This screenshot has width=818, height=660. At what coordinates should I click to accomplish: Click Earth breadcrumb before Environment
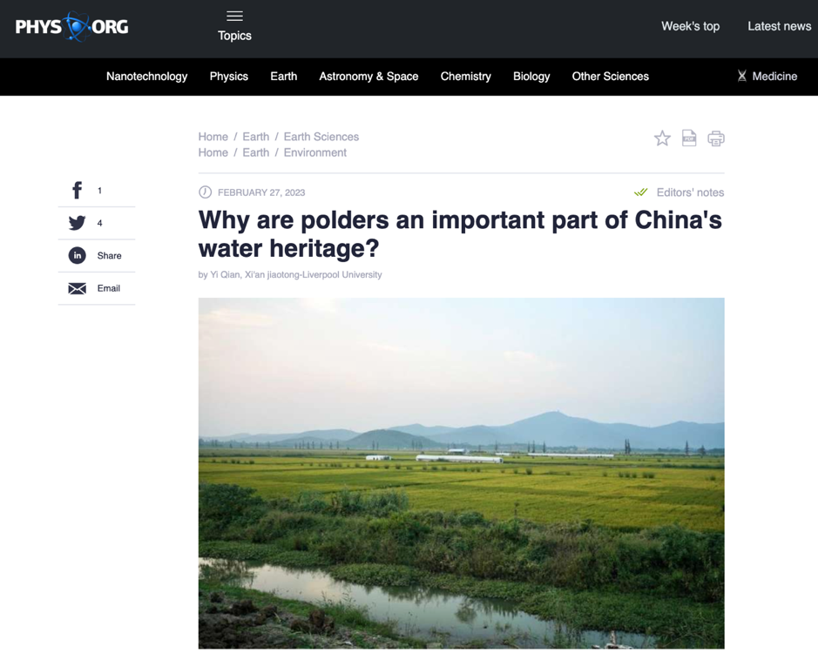[x=255, y=152]
